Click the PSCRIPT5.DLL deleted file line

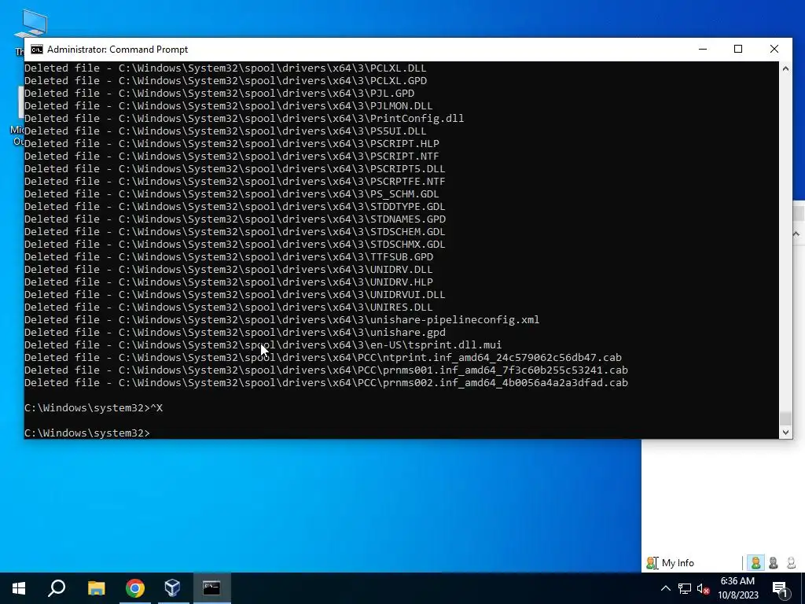(234, 169)
